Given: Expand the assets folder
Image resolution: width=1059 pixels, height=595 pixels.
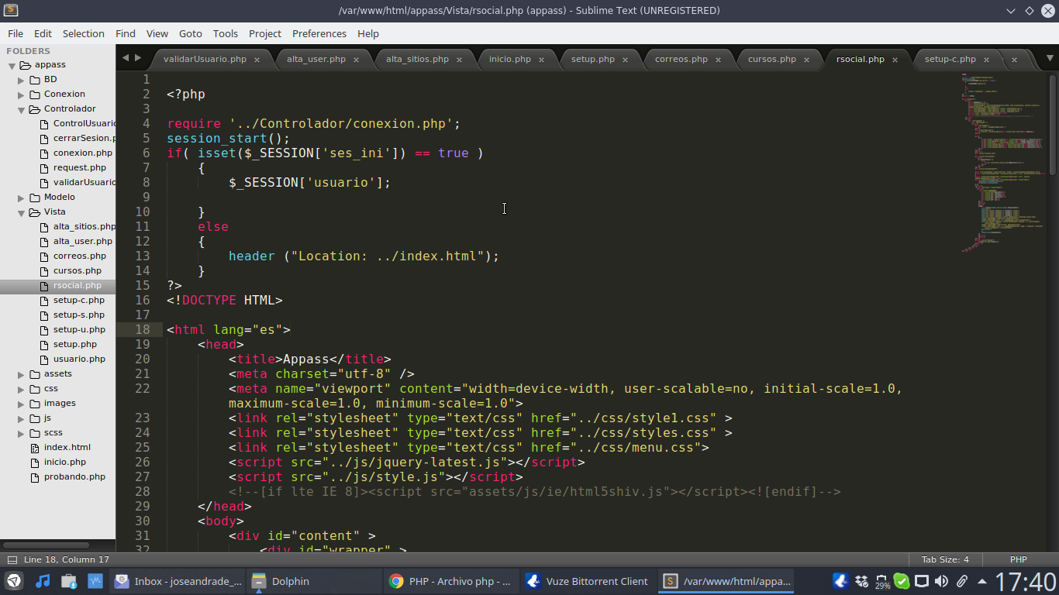Looking at the screenshot, I should point(22,374).
